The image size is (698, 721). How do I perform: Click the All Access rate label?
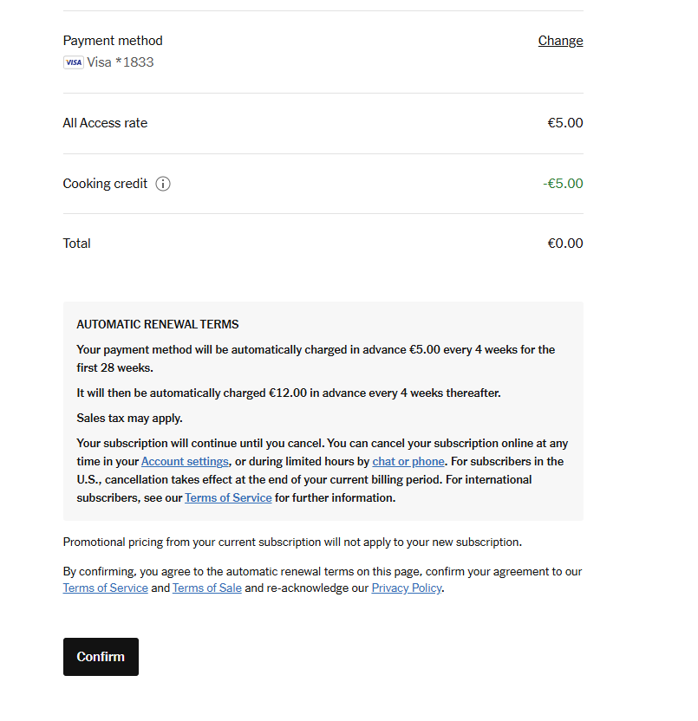pyautogui.click(x=105, y=123)
